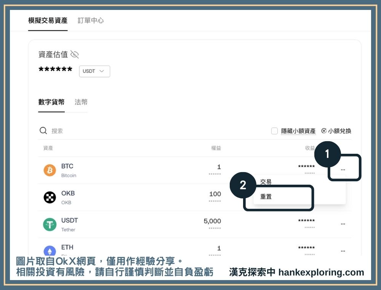Viewport: 381px width, 290px height.
Task: Select the 法幣 tab
Action: tap(81, 102)
